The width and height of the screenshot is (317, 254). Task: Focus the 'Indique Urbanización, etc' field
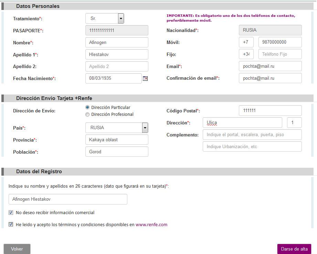pyautogui.click(x=252, y=147)
